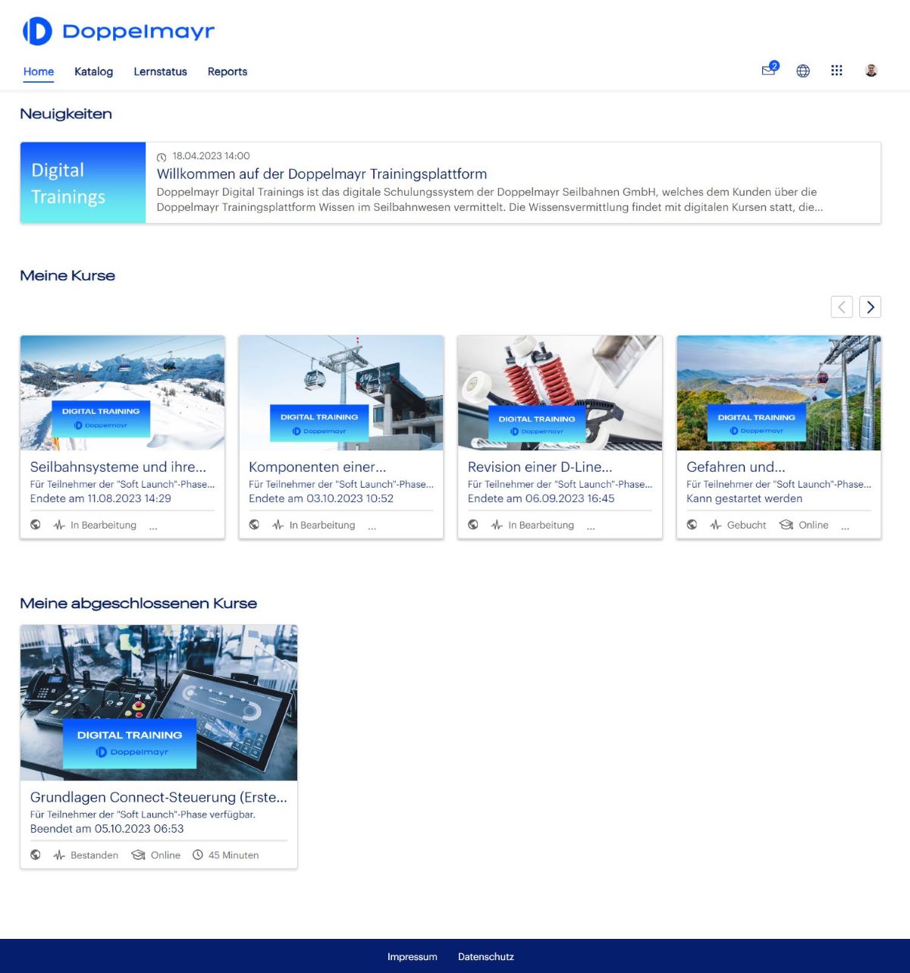Open the Gefahren und... course title
This screenshot has height=973, width=910.
tap(736, 467)
